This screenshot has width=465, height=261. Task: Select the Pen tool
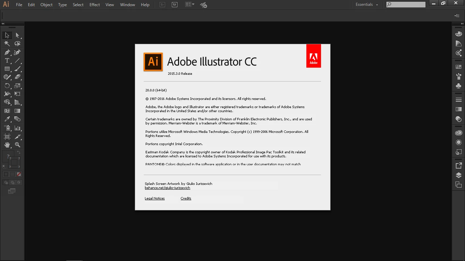point(7,52)
